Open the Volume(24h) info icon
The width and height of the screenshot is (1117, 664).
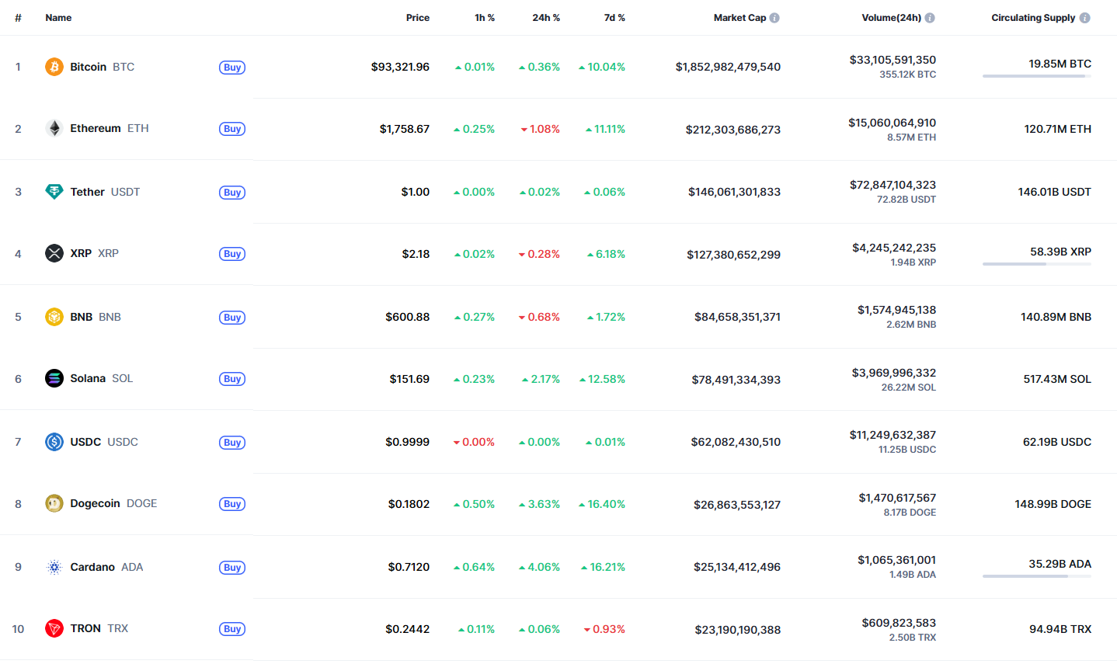930,18
